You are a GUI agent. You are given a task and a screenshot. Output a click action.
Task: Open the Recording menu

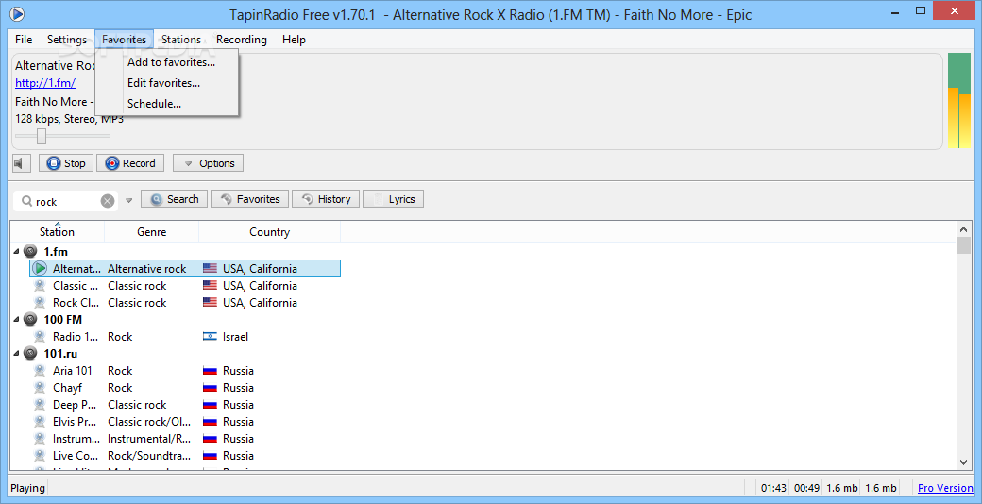tap(242, 40)
